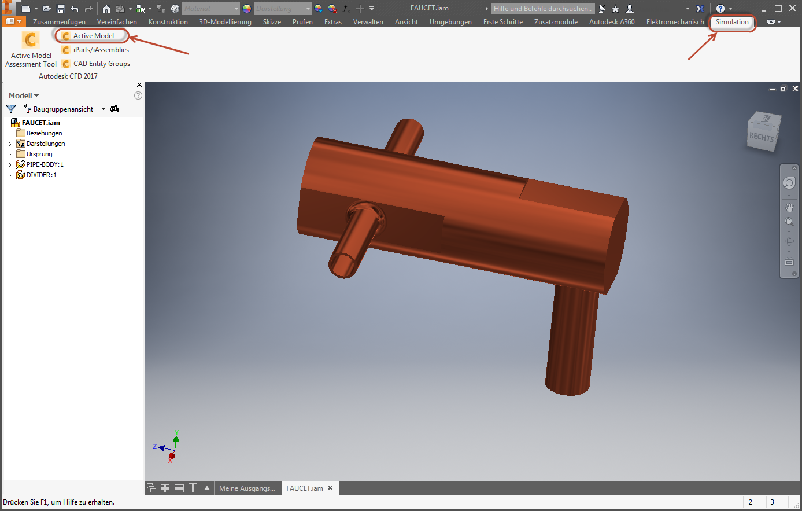Viewport: 802px width, 511px height.
Task: Close the FAUCET.iam document tab
Action: click(x=330, y=488)
